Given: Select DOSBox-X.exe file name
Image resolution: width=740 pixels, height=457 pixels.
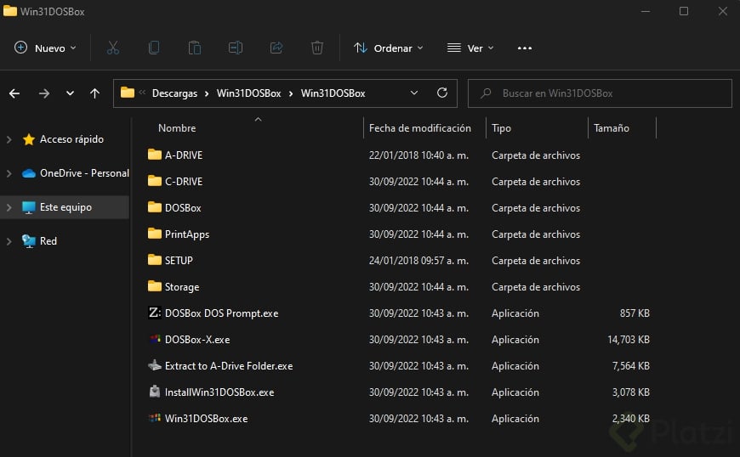Looking at the screenshot, I should tap(197, 340).
